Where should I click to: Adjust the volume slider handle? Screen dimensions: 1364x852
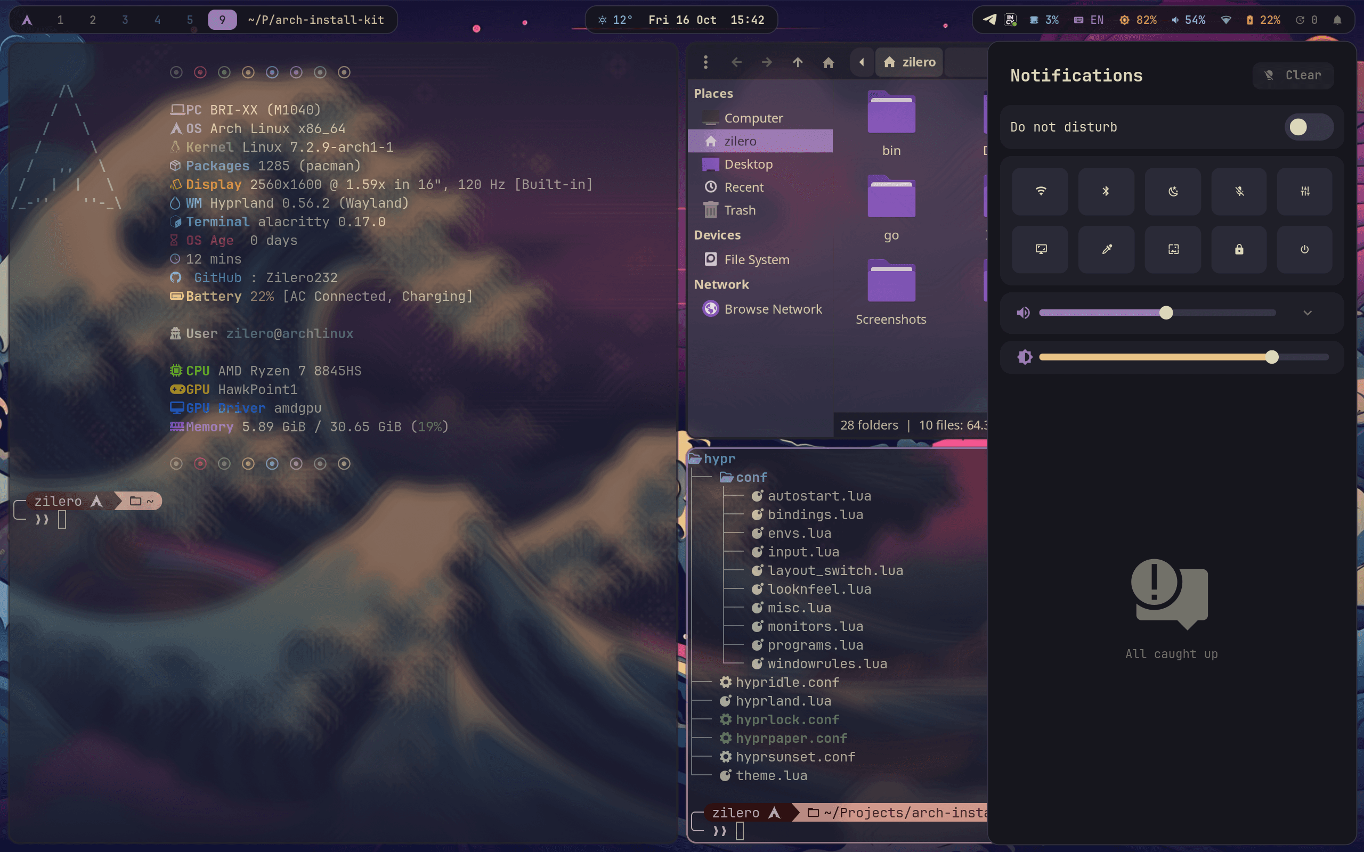[x=1166, y=313]
